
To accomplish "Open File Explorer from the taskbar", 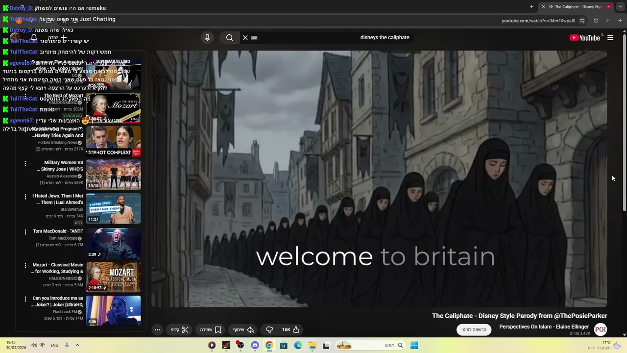I will [313, 345].
